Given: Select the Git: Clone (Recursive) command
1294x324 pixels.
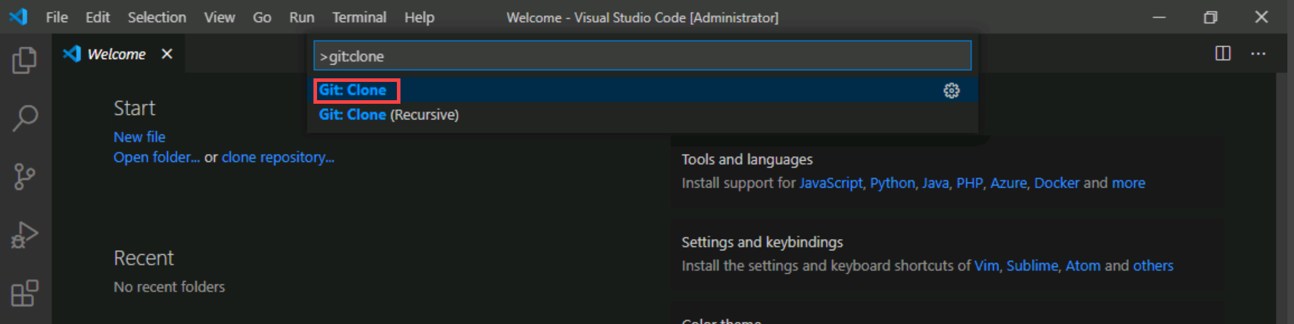Looking at the screenshot, I should [642, 114].
